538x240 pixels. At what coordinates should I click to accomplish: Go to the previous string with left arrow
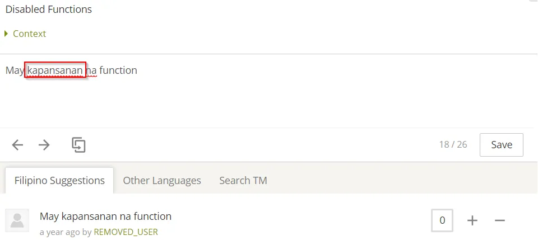pos(17,145)
